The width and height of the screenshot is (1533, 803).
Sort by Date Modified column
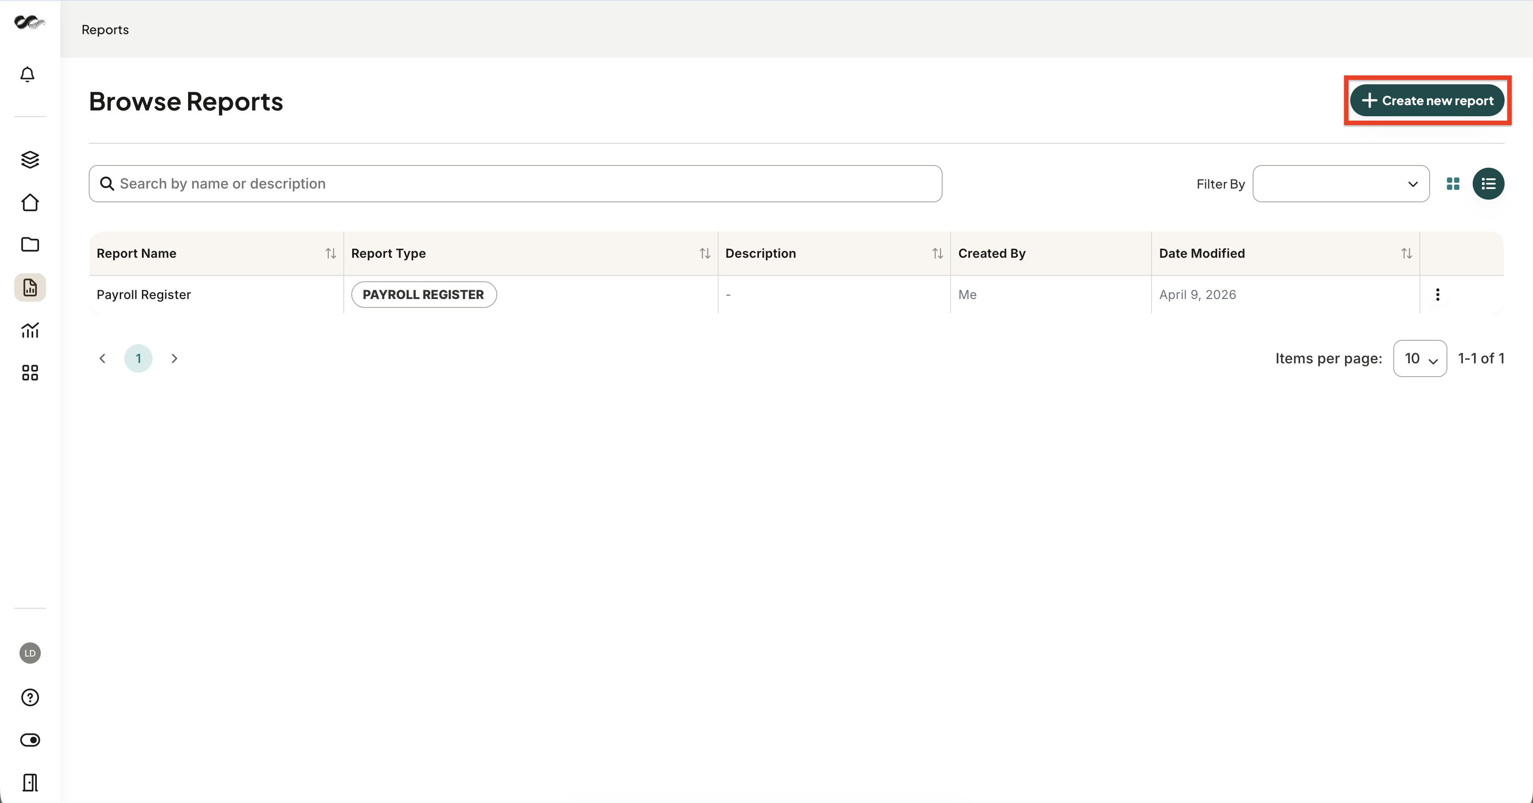coord(1406,254)
